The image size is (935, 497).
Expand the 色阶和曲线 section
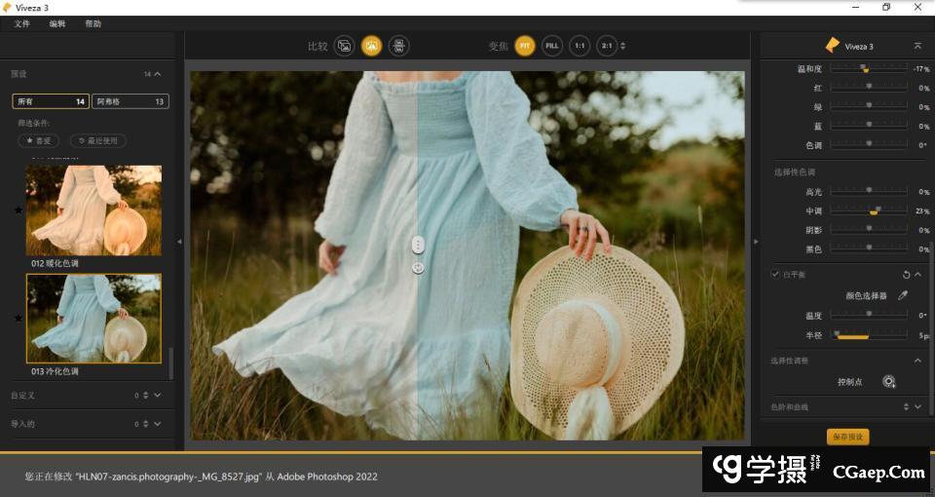(918, 406)
